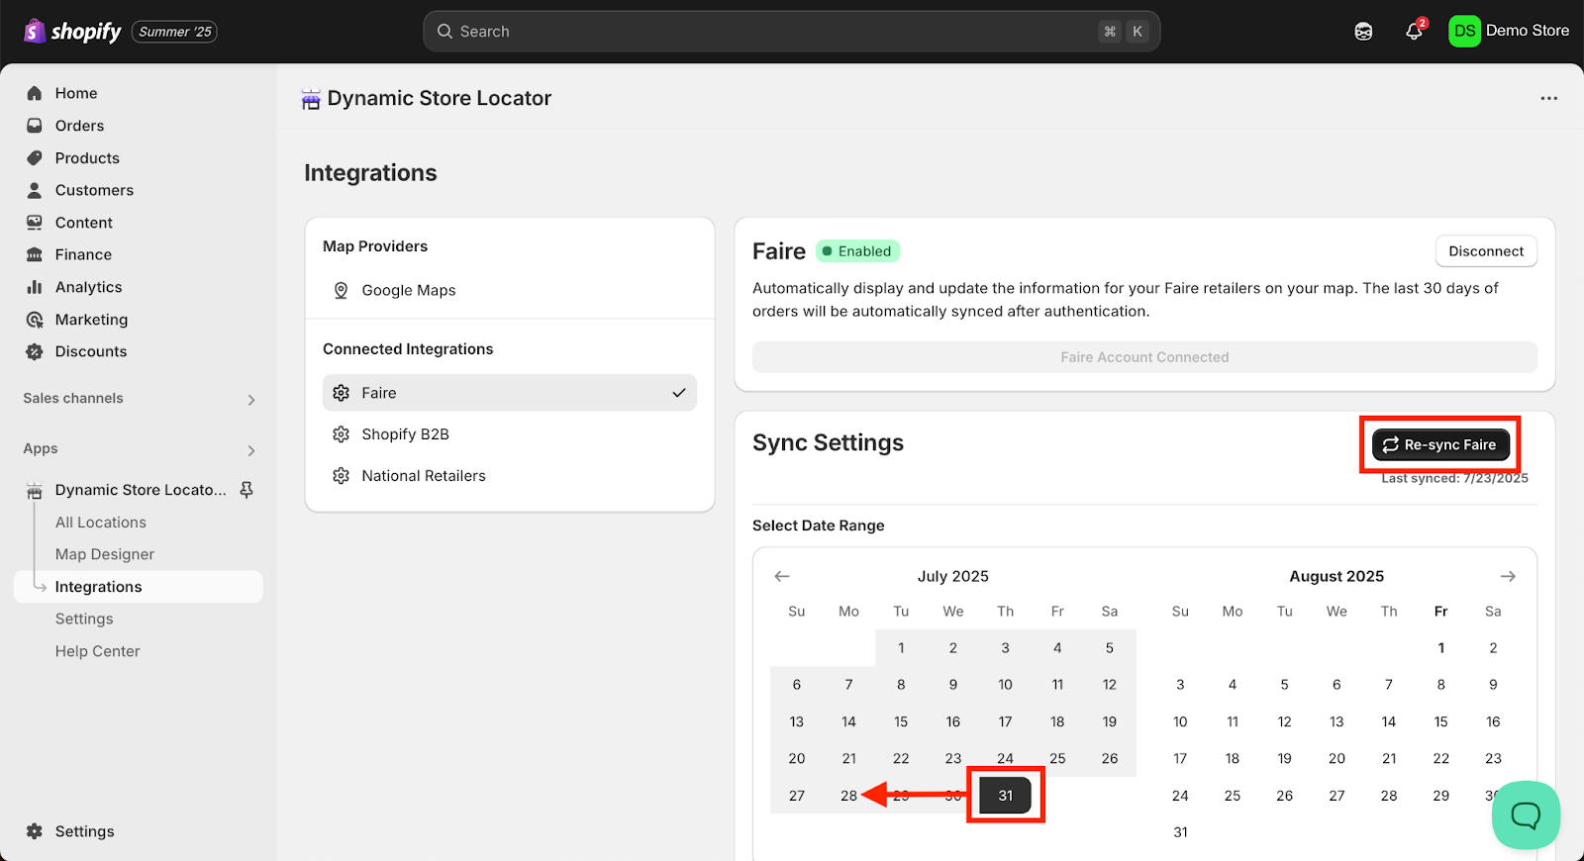The image size is (1584, 861).
Task: Click the Shopify logo
Action: point(72,32)
